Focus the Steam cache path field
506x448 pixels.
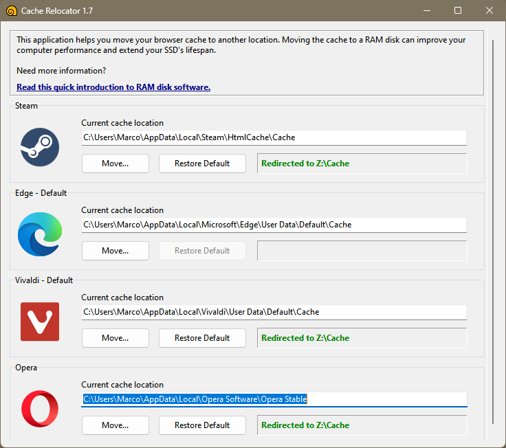[274, 137]
